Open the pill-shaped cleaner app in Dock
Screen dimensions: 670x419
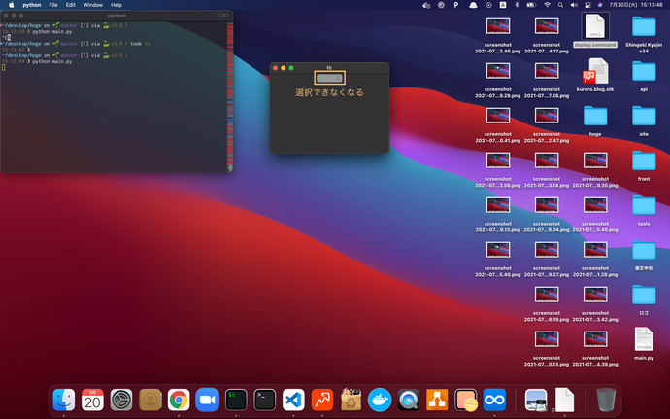[x=466, y=400]
